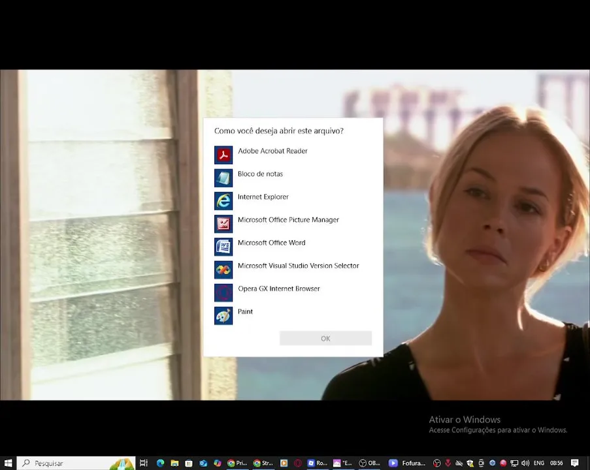
Task: Open the orange media player taskbar icon
Action: tap(284, 463)
